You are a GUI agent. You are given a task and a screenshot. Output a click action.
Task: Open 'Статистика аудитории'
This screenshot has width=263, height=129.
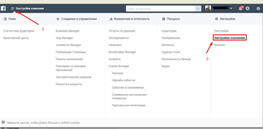point(18,31)
